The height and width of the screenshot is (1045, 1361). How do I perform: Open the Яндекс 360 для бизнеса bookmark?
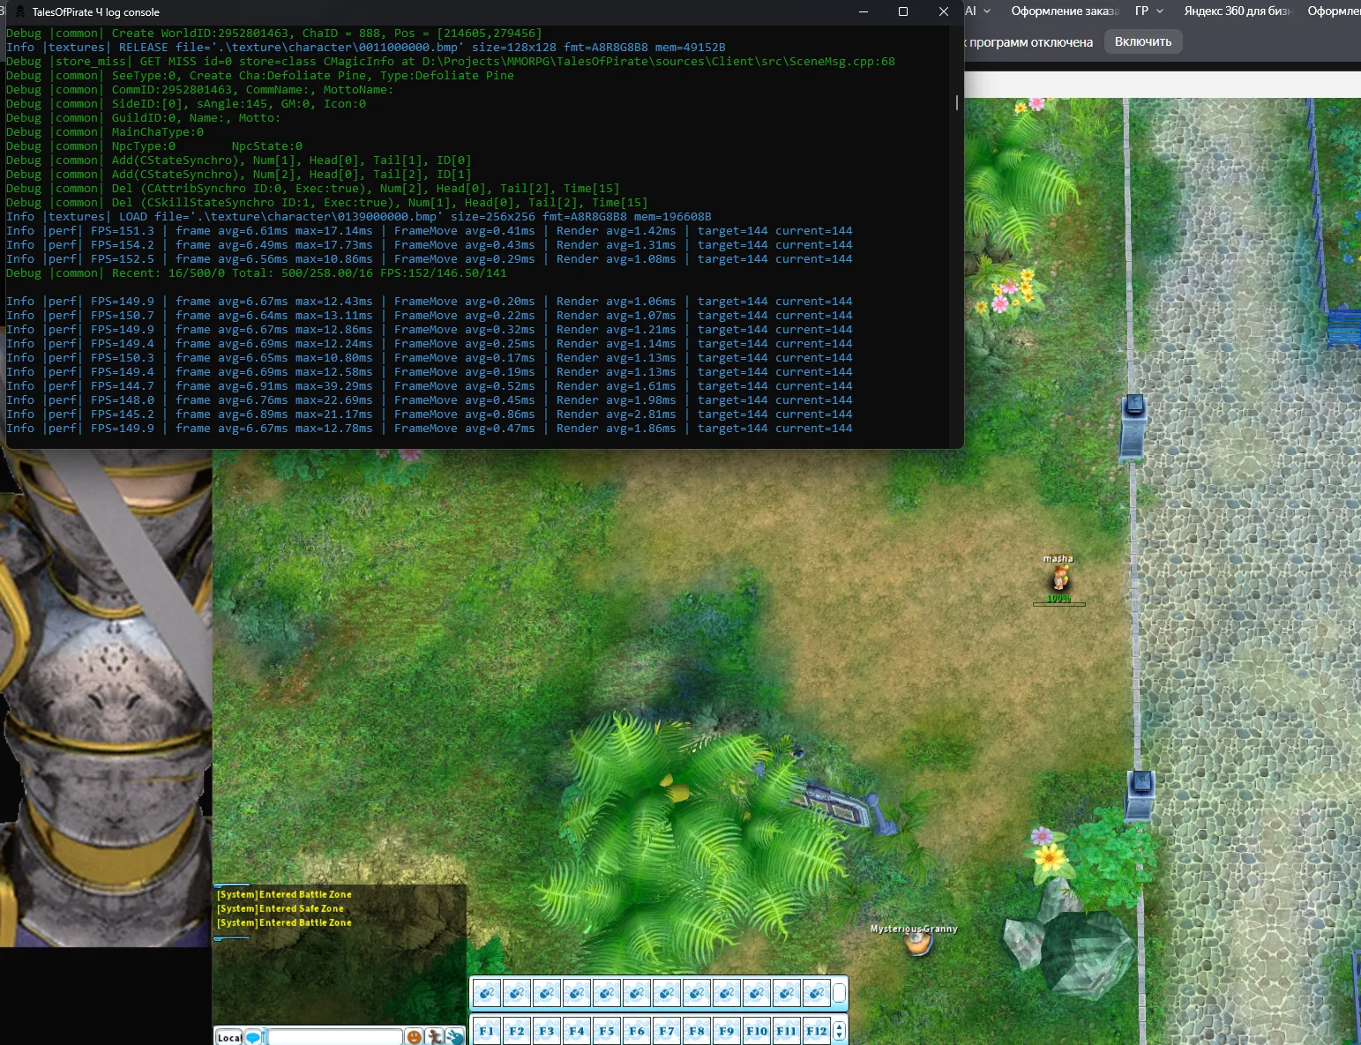coord(1238,11)
